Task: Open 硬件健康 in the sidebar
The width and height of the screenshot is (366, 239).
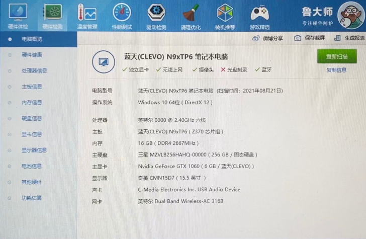Action: pyautogui.click(x=32, y=55)
